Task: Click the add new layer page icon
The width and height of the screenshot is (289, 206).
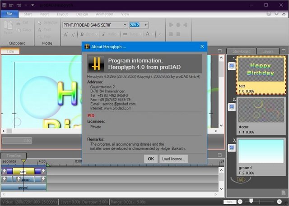Action: 284,193
